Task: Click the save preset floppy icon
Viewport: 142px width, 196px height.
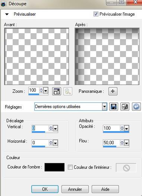Action: [x=114, y=107]
